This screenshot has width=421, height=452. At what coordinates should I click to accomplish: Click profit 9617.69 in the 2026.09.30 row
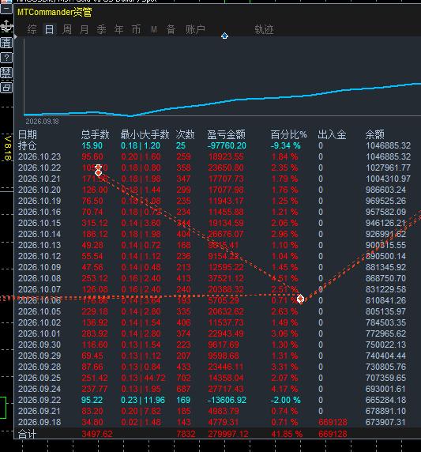pyautogui.click(x=224, y=345)
